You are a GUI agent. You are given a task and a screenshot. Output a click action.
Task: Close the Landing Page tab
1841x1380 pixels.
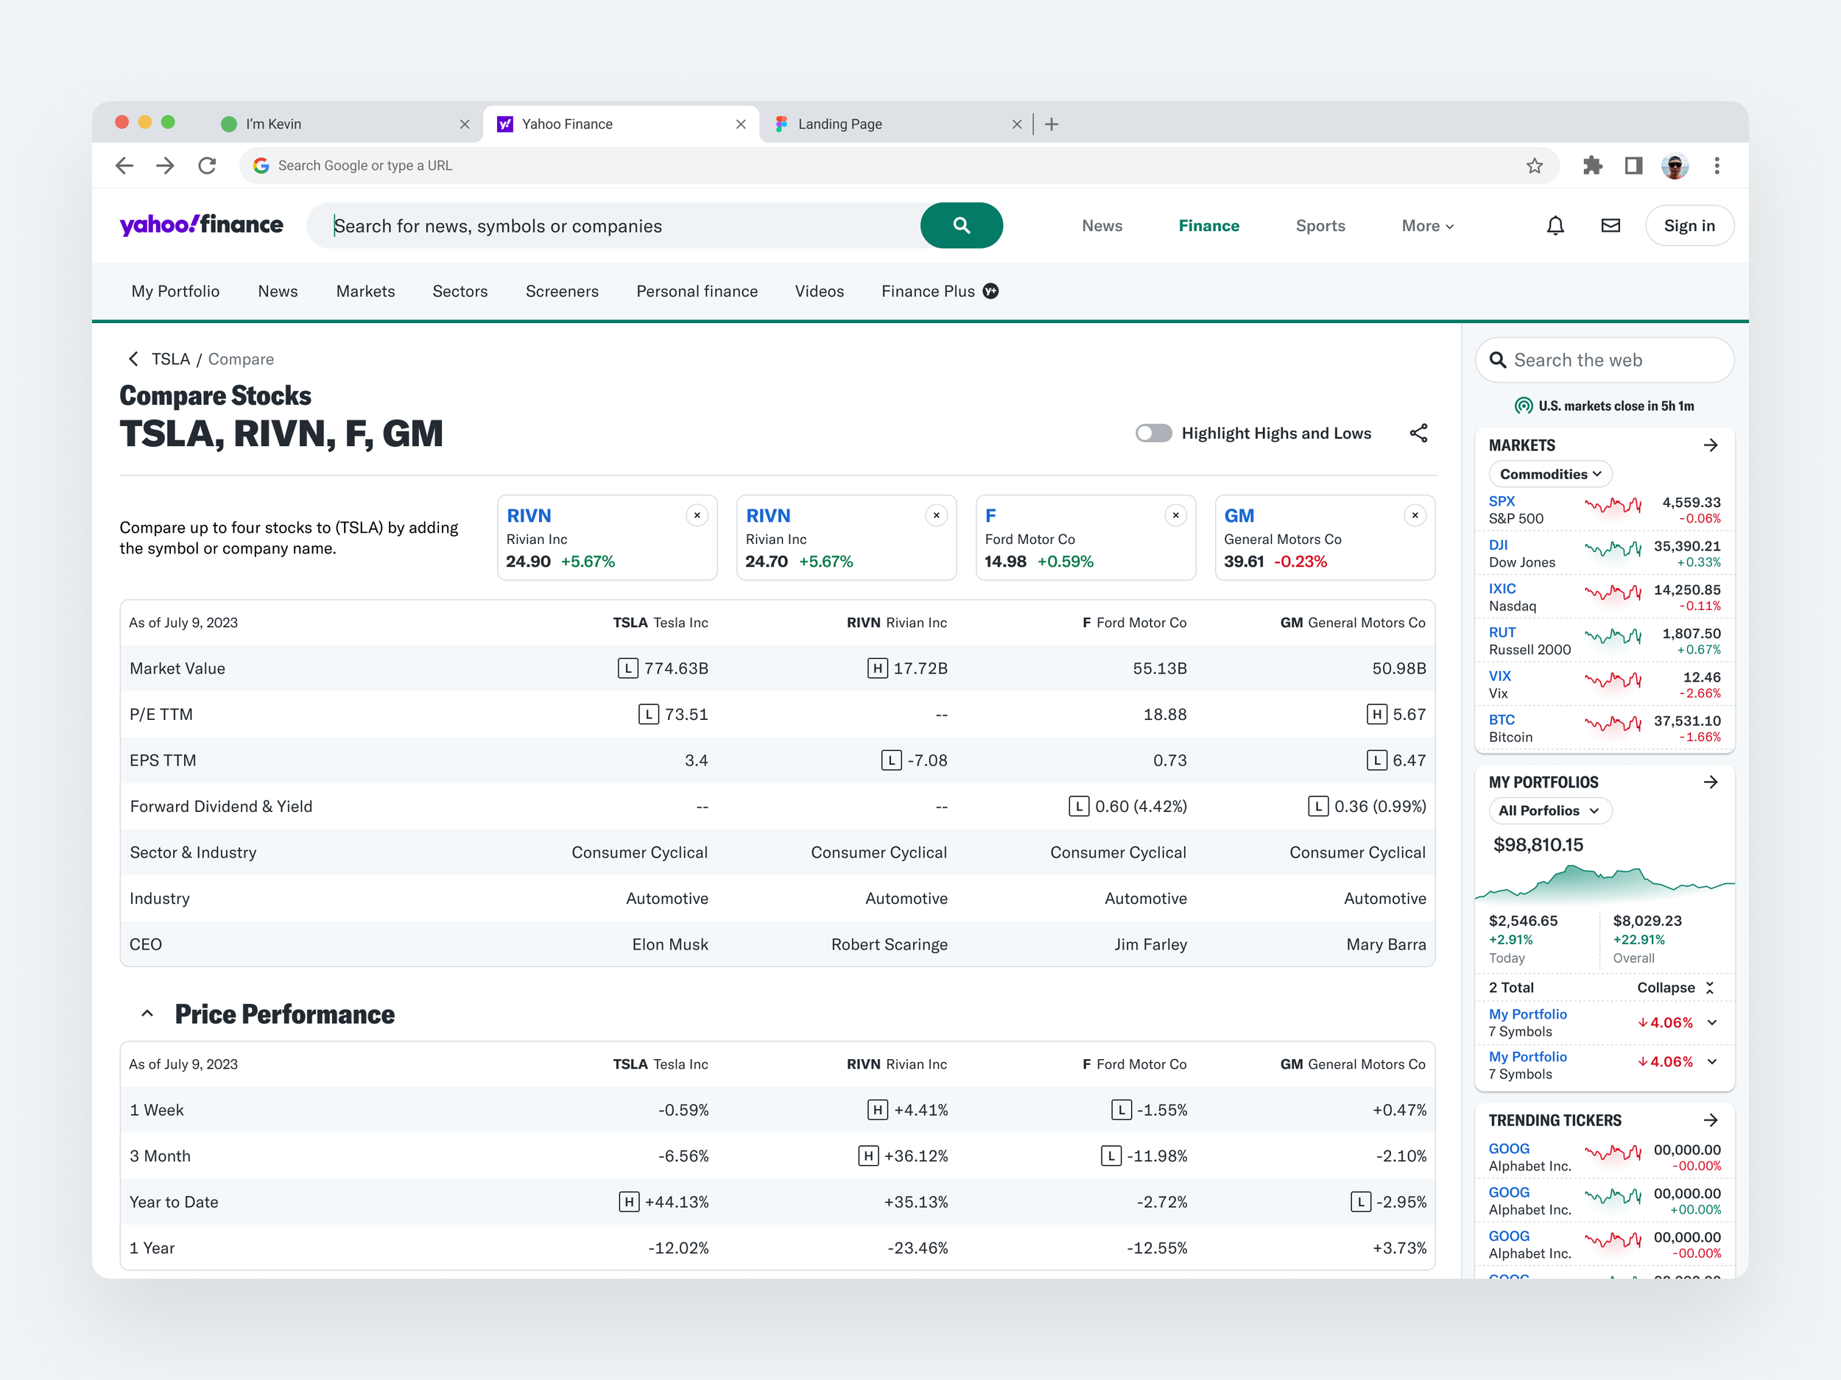point(1016,124)
